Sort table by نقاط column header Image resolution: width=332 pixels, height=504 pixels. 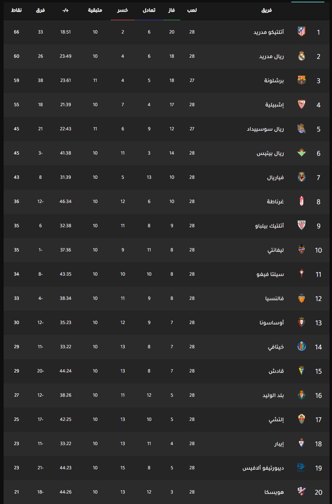coord(16,10)
